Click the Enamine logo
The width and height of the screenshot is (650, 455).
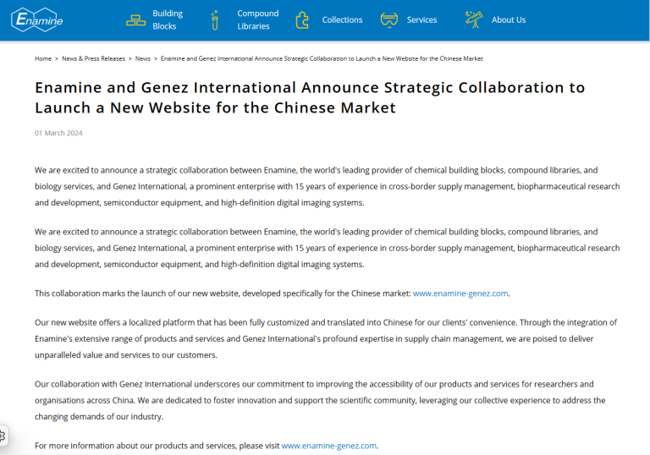point(37,19)
